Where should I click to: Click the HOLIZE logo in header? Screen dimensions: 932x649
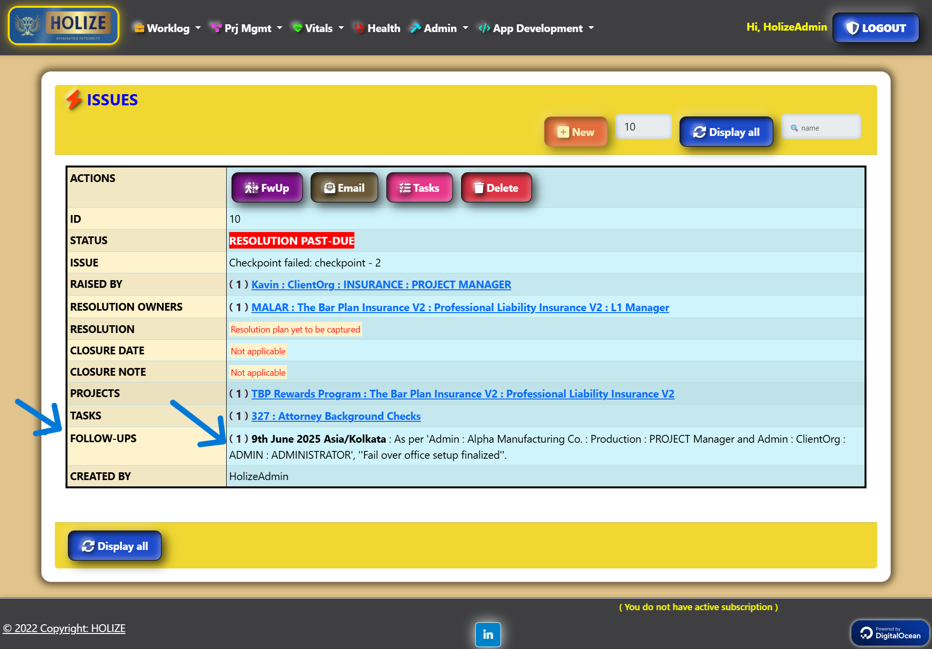tap(64, 26)
